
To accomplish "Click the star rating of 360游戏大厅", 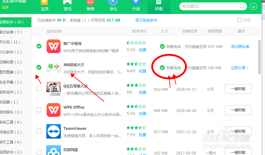I will (x=136, y=64).
